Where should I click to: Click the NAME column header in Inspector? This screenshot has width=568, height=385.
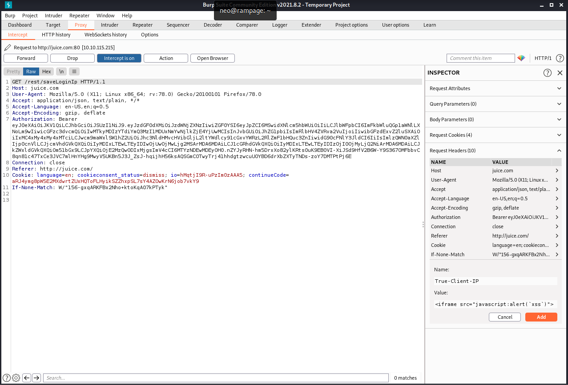[460, 162]
